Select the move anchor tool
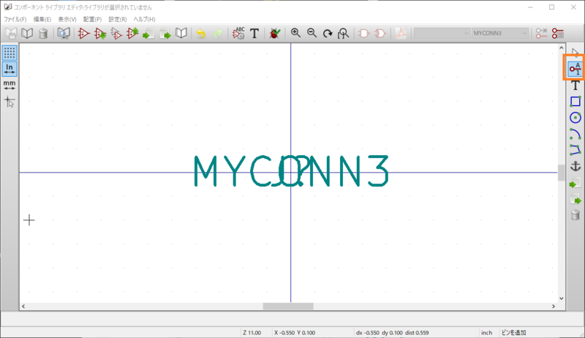Image resolution: width=585 pixels, height=338 pixels. tap(575, 166)
